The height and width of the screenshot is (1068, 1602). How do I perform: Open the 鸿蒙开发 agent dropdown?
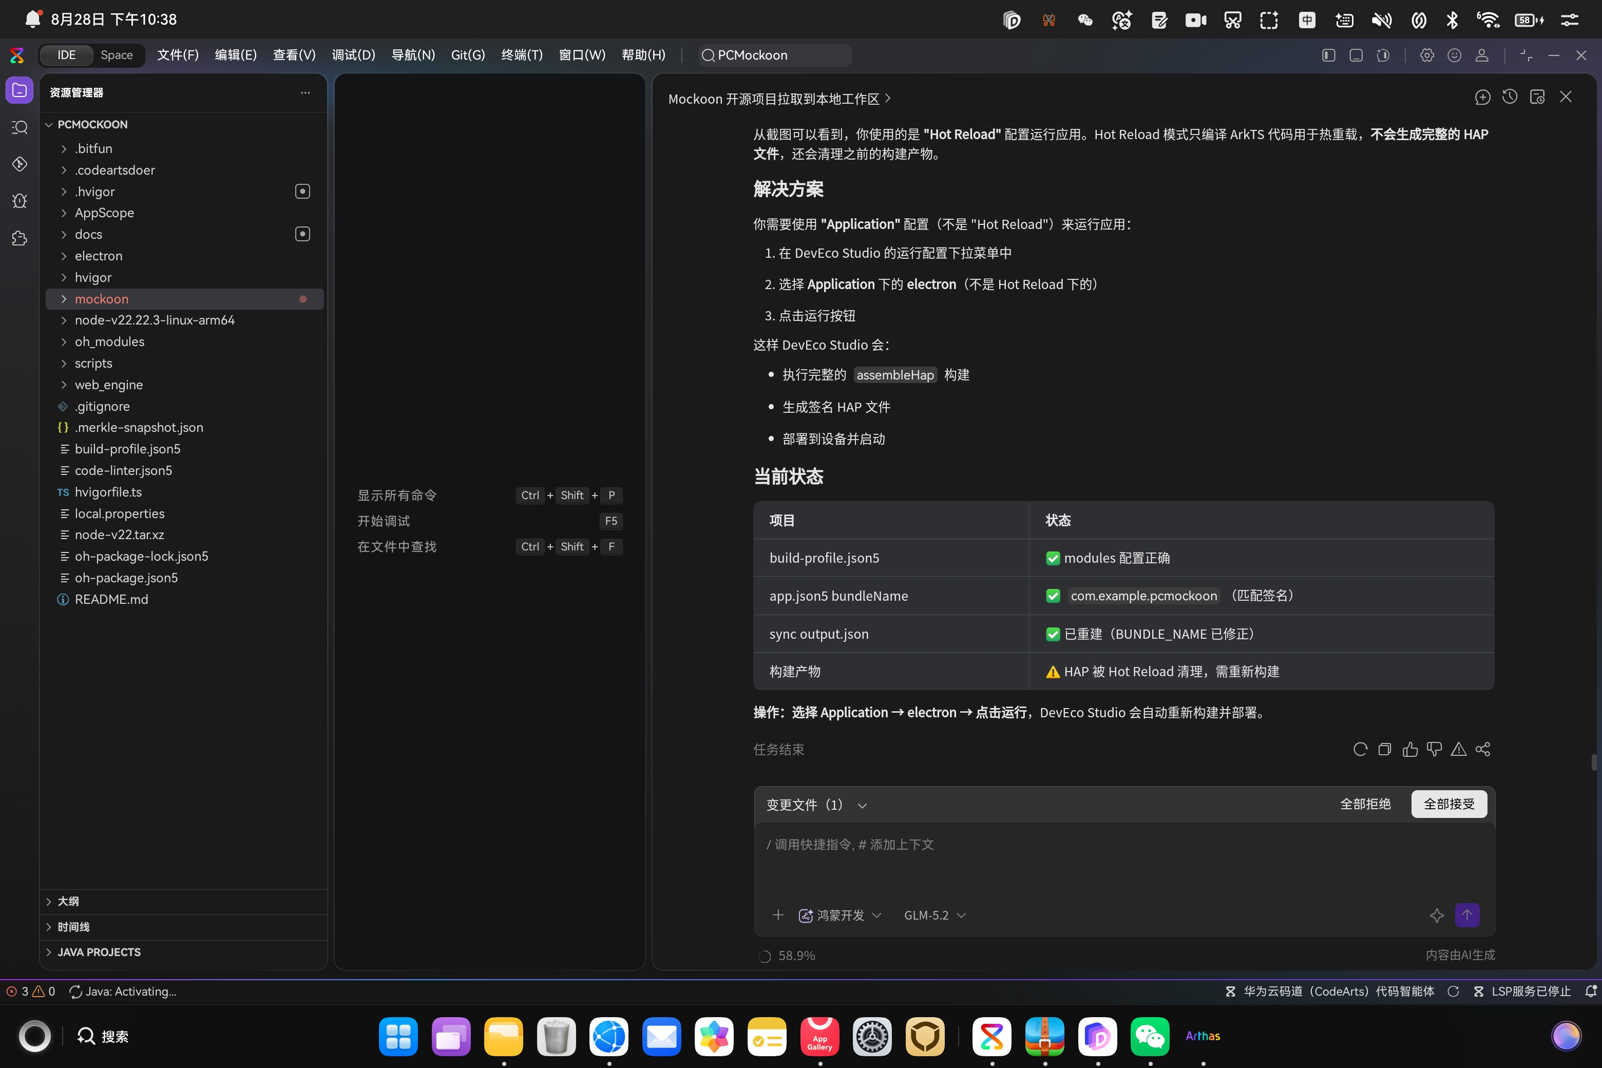click(840, 916)
